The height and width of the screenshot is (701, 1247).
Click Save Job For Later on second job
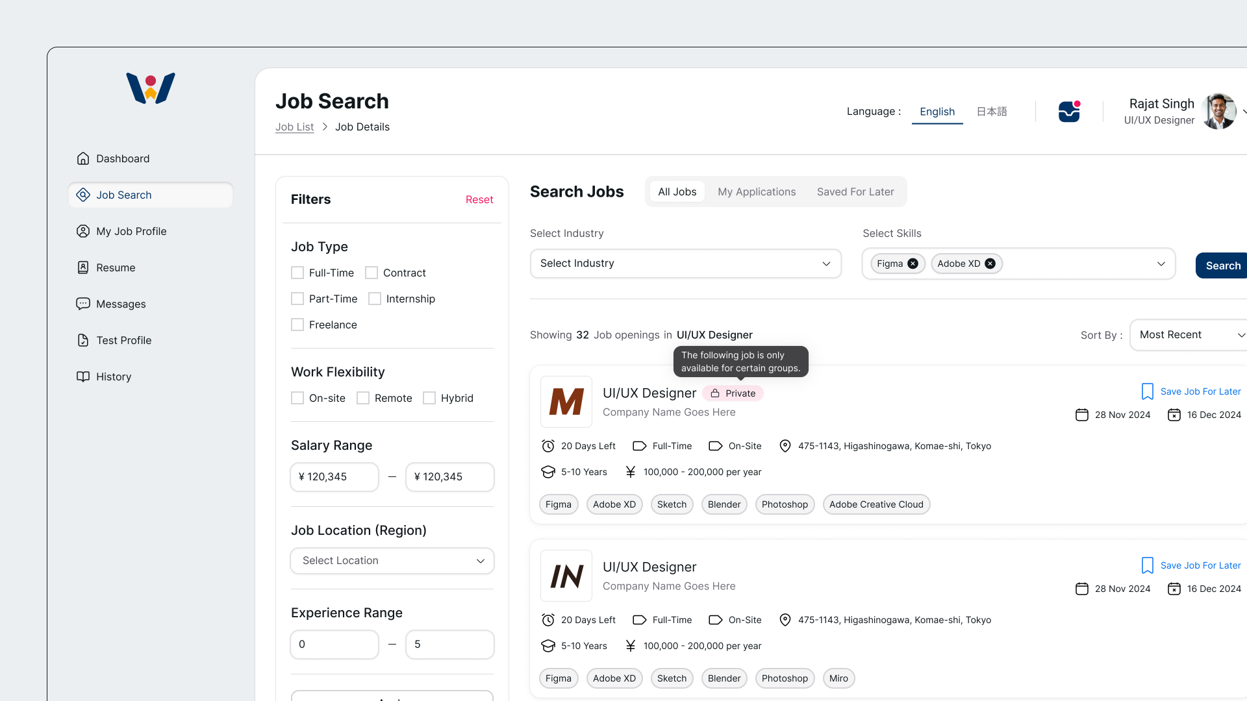pos(1200,565)
